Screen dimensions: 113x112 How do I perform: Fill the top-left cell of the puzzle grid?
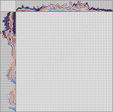pos(17,12)
